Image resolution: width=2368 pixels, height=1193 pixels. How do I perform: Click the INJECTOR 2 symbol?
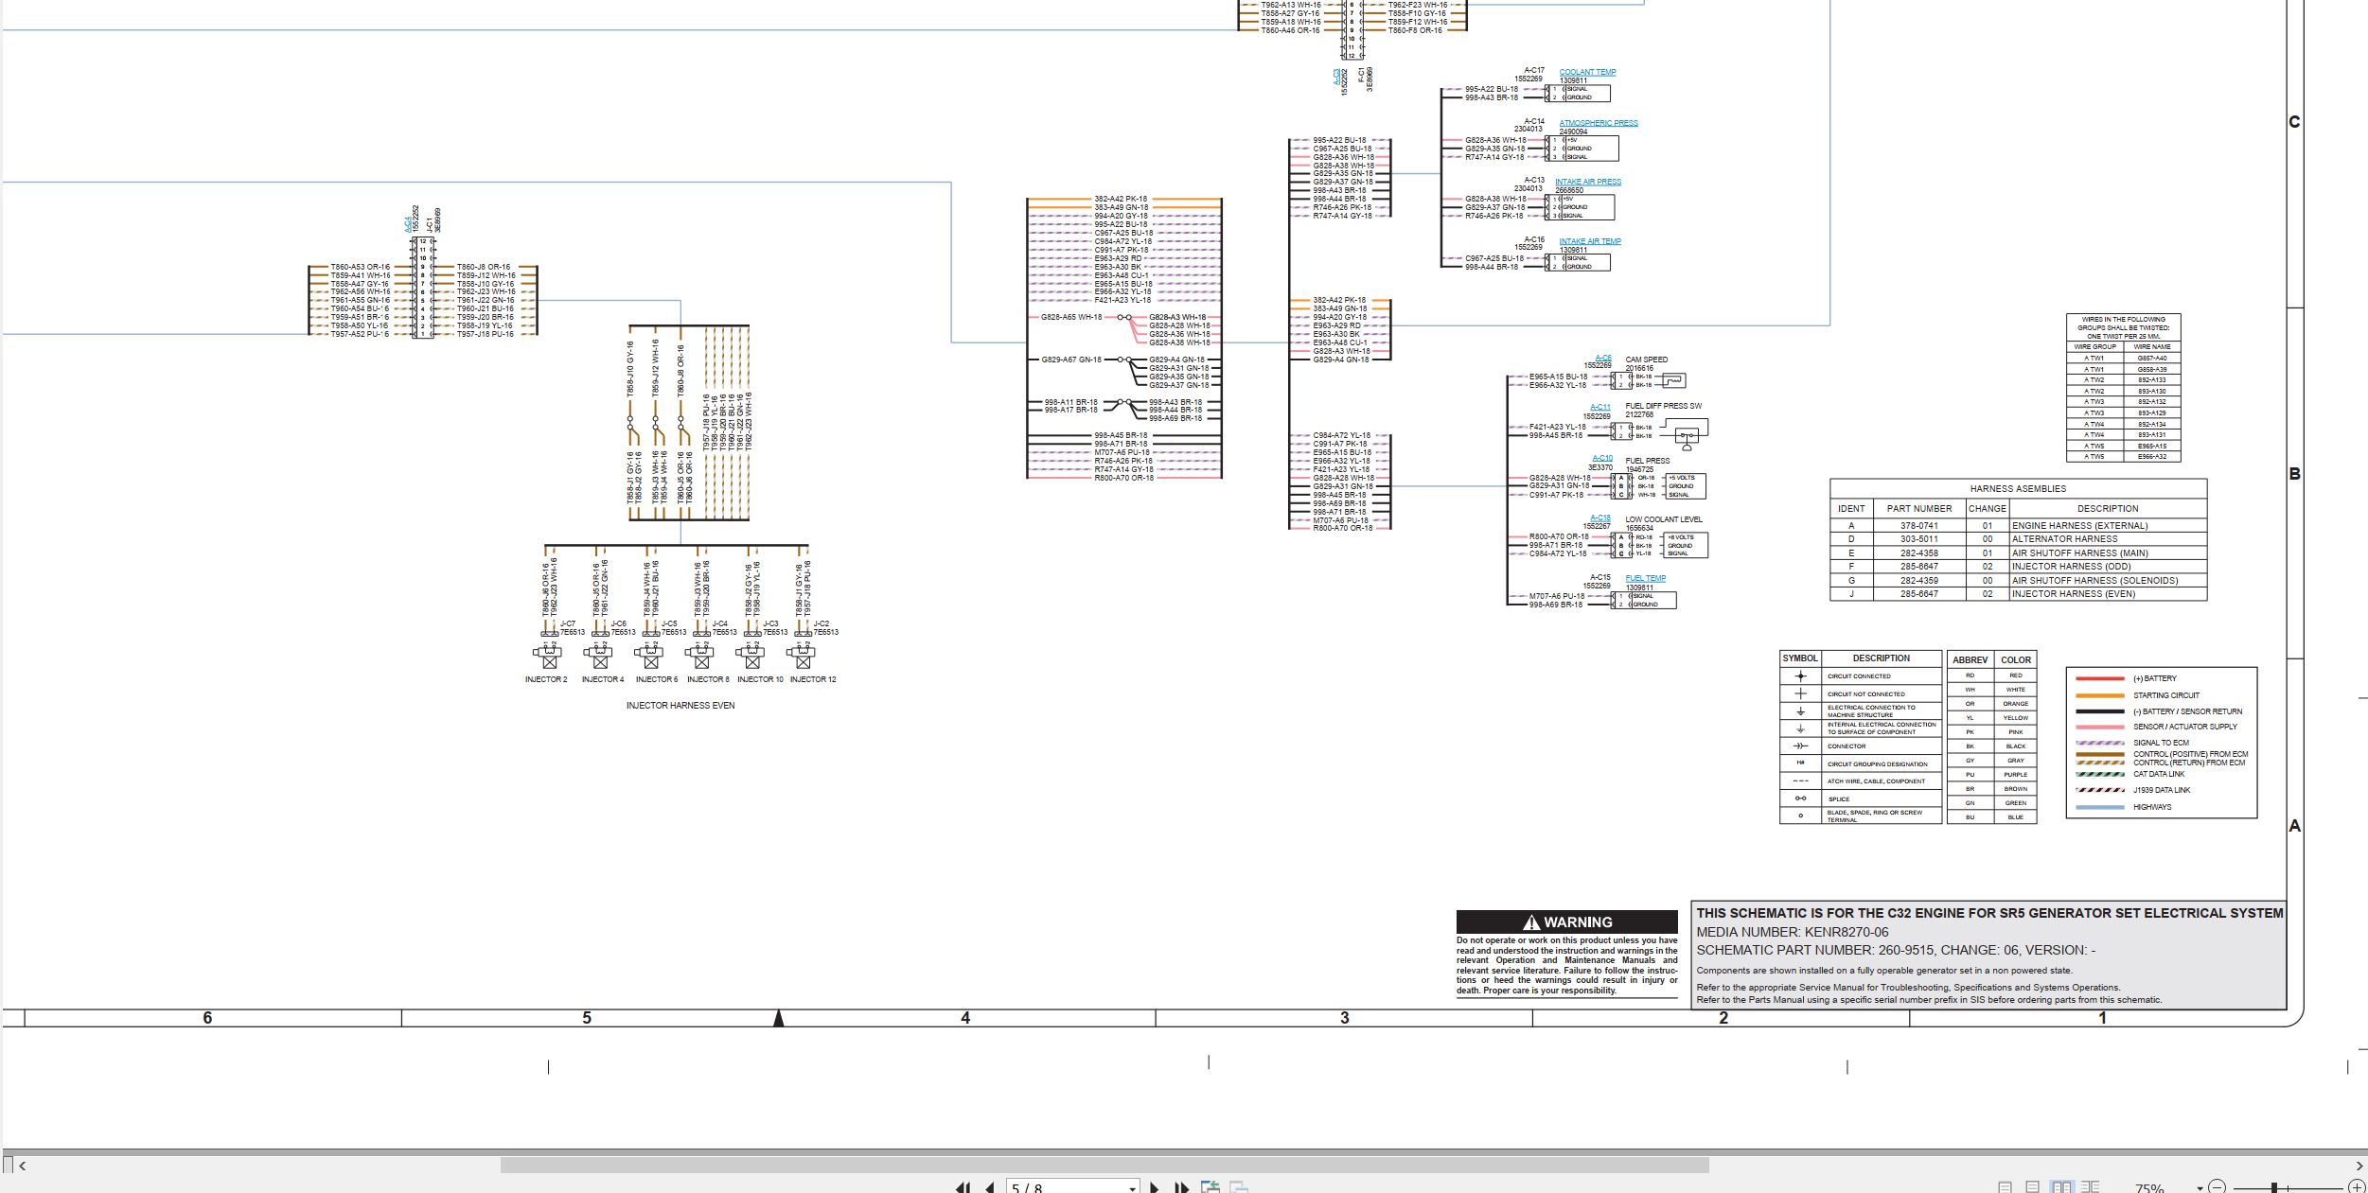coord(547,655)
